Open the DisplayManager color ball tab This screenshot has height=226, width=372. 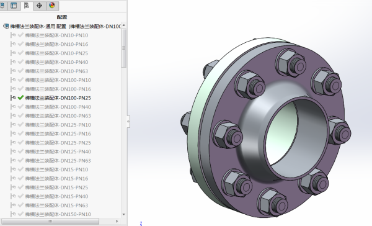(x=52, y=6)
